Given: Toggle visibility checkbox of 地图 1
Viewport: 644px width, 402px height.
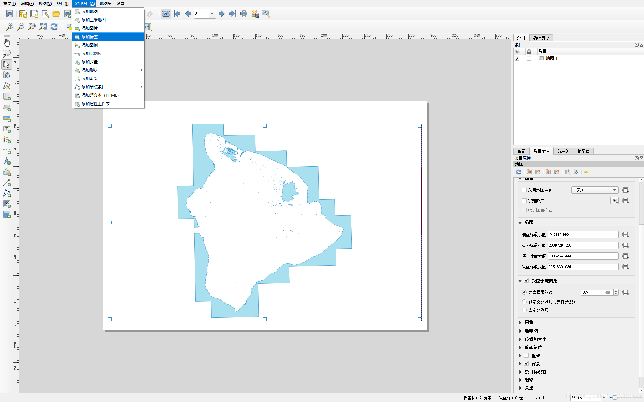Looking at the screenshot, I should click(517, 58).
